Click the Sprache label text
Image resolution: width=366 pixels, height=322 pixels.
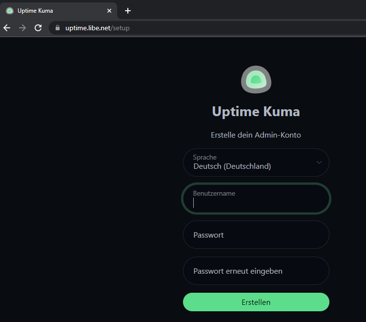pos(205,157)
